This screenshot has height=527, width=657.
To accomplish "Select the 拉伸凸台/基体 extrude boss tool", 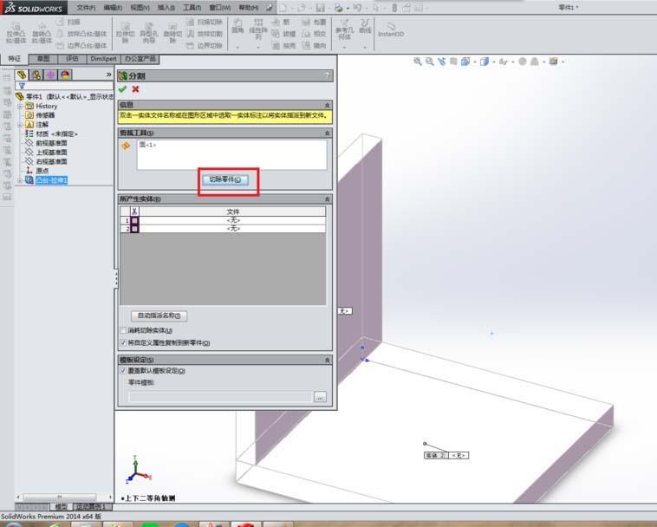I will point(16,34).
